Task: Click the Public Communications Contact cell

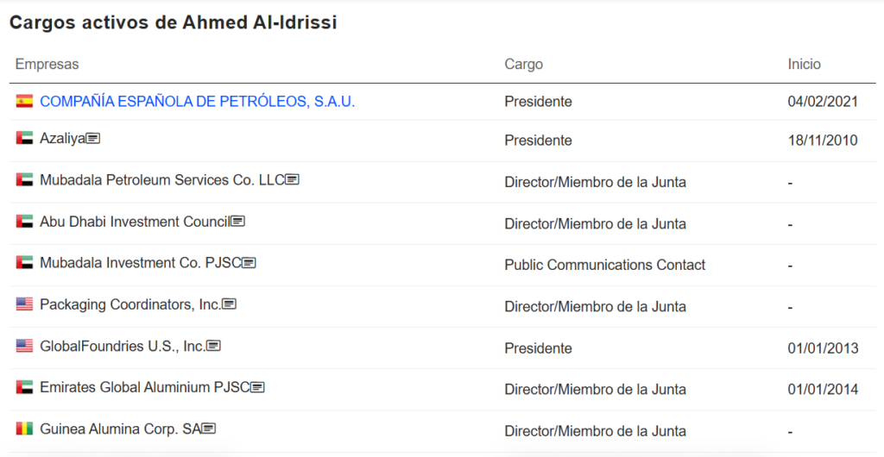Action: click(x=605, y=265)
